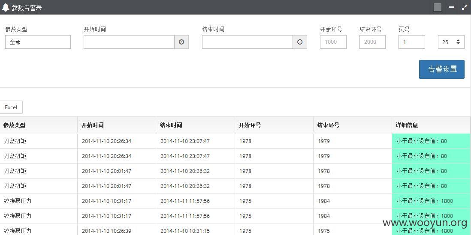Click the 详细信息 column header

point(431,125)
